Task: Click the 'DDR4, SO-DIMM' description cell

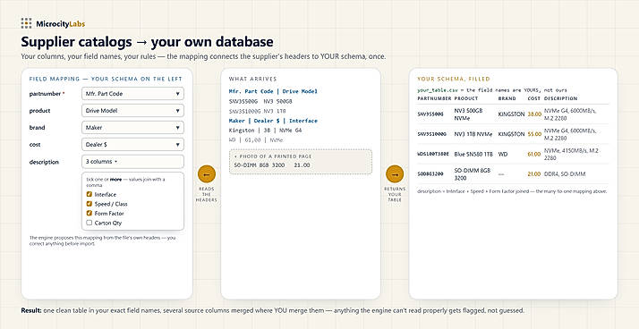Action: coord(565,173)
